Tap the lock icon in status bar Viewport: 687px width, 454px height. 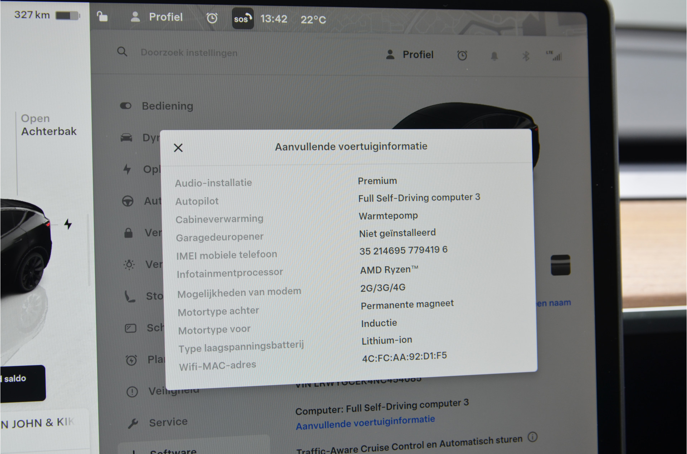(x=102, y=16)
